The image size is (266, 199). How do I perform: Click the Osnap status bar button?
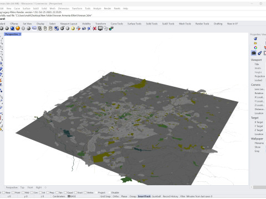132,196
